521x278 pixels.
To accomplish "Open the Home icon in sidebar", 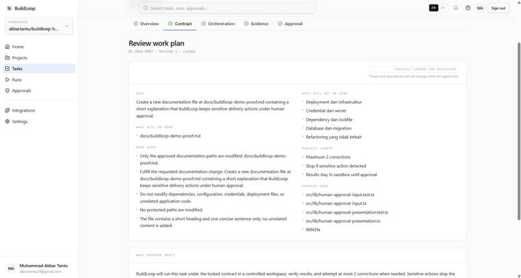I will click(7, 47).
